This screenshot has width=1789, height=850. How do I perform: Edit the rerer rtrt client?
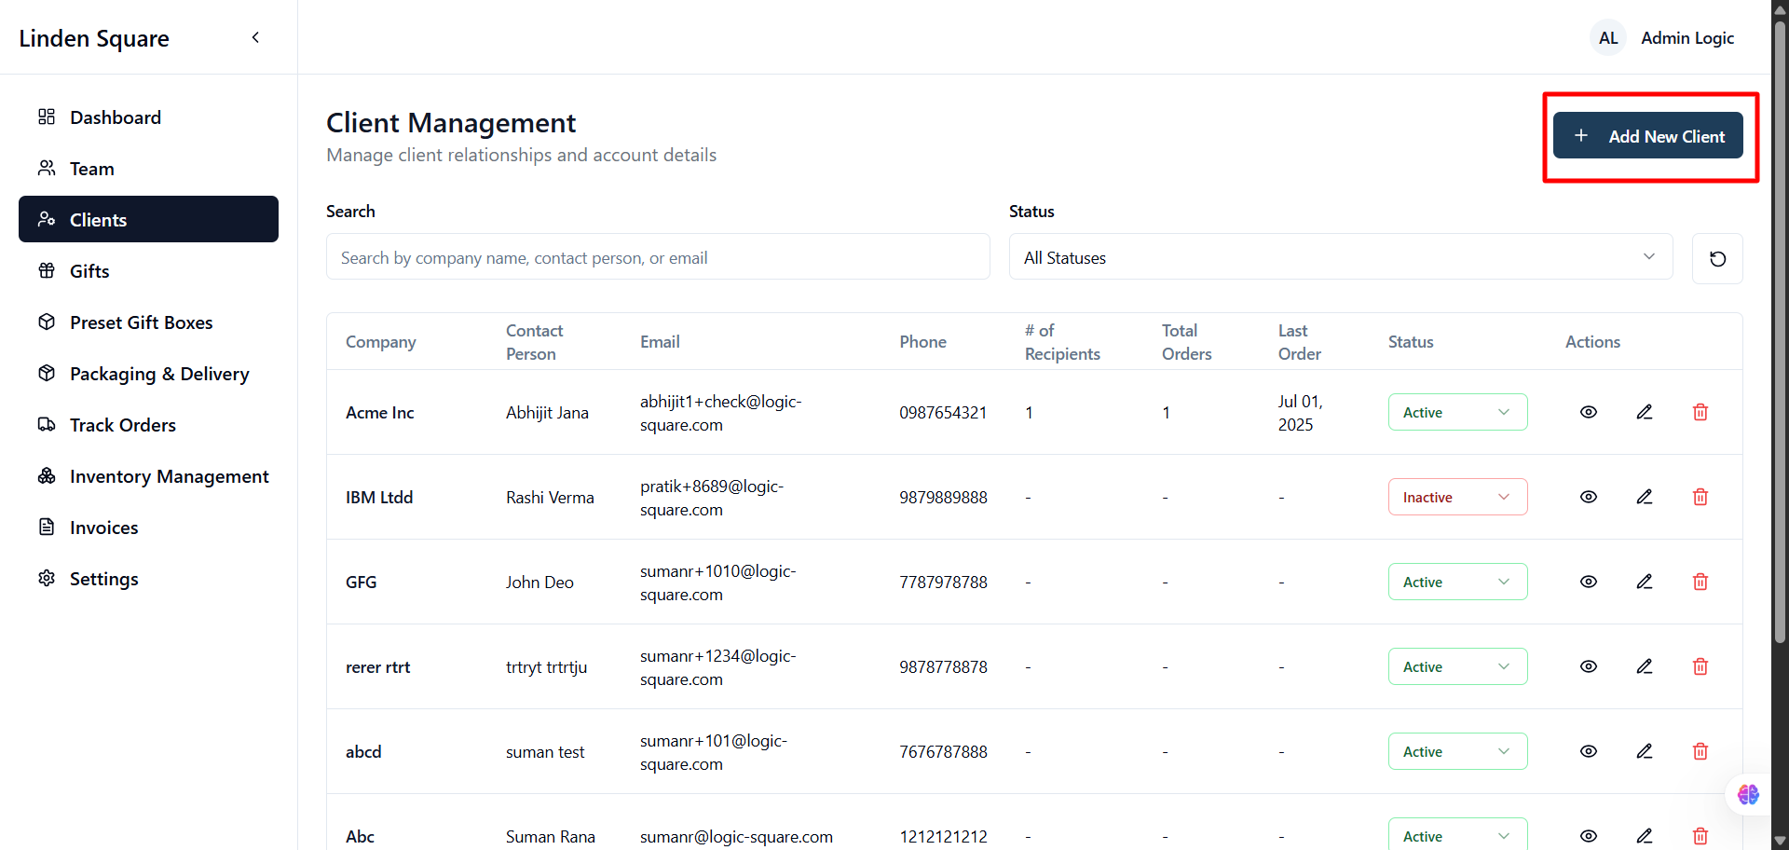click(x=1645, y=666)
